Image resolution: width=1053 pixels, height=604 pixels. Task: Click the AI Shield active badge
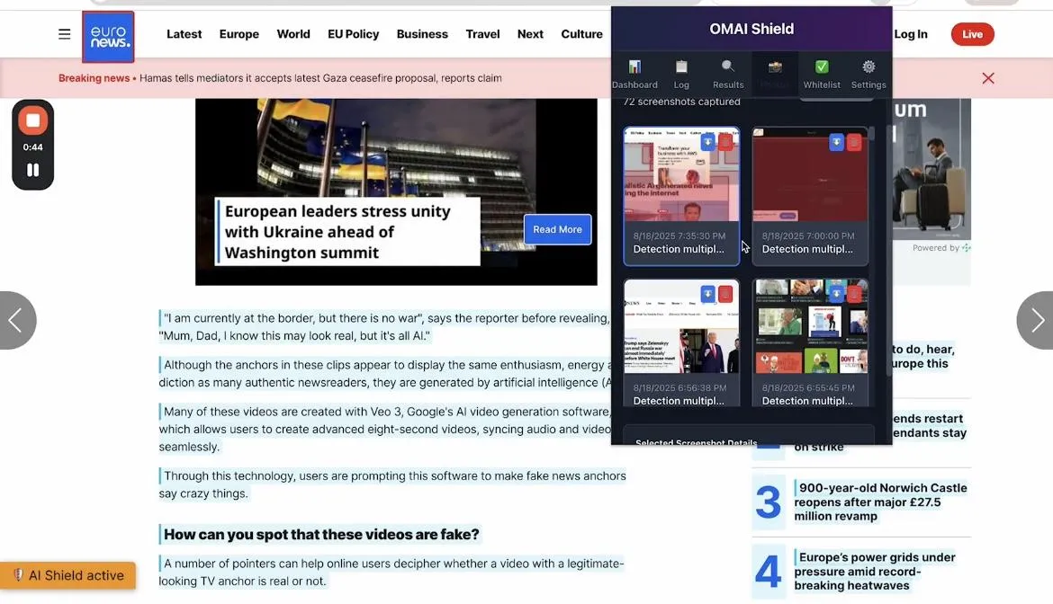coord(67,575)
